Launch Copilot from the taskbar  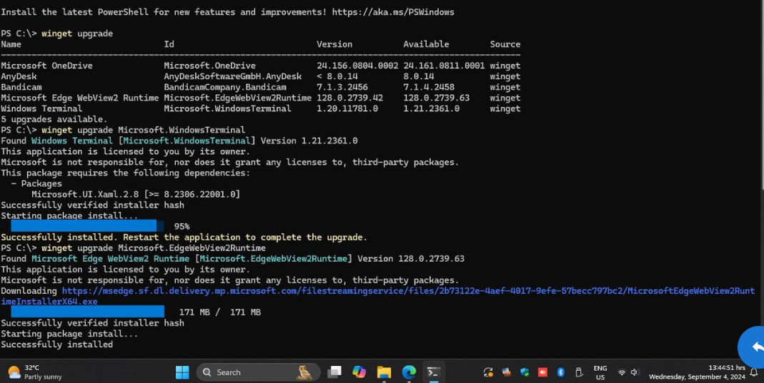pyautogui.click(x=359, y=372)
